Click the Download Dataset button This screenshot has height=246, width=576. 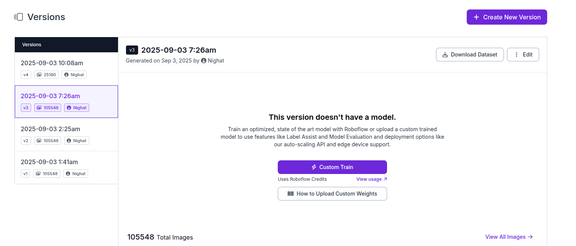coord(470,55)
